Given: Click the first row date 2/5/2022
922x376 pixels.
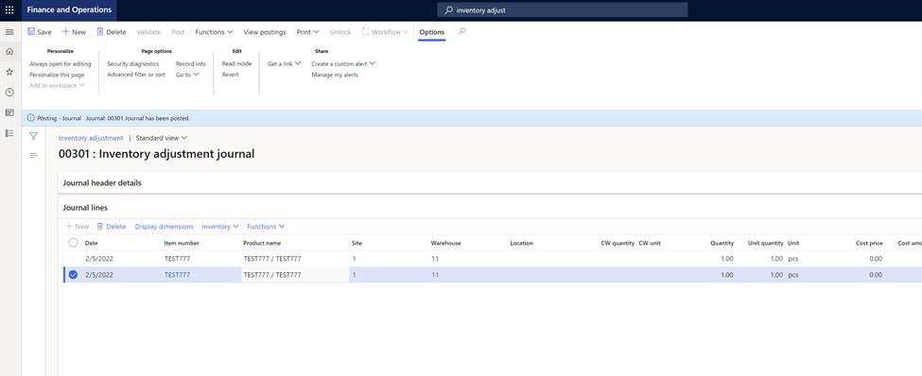Looking at the screenshot, I should coord(98,259).
